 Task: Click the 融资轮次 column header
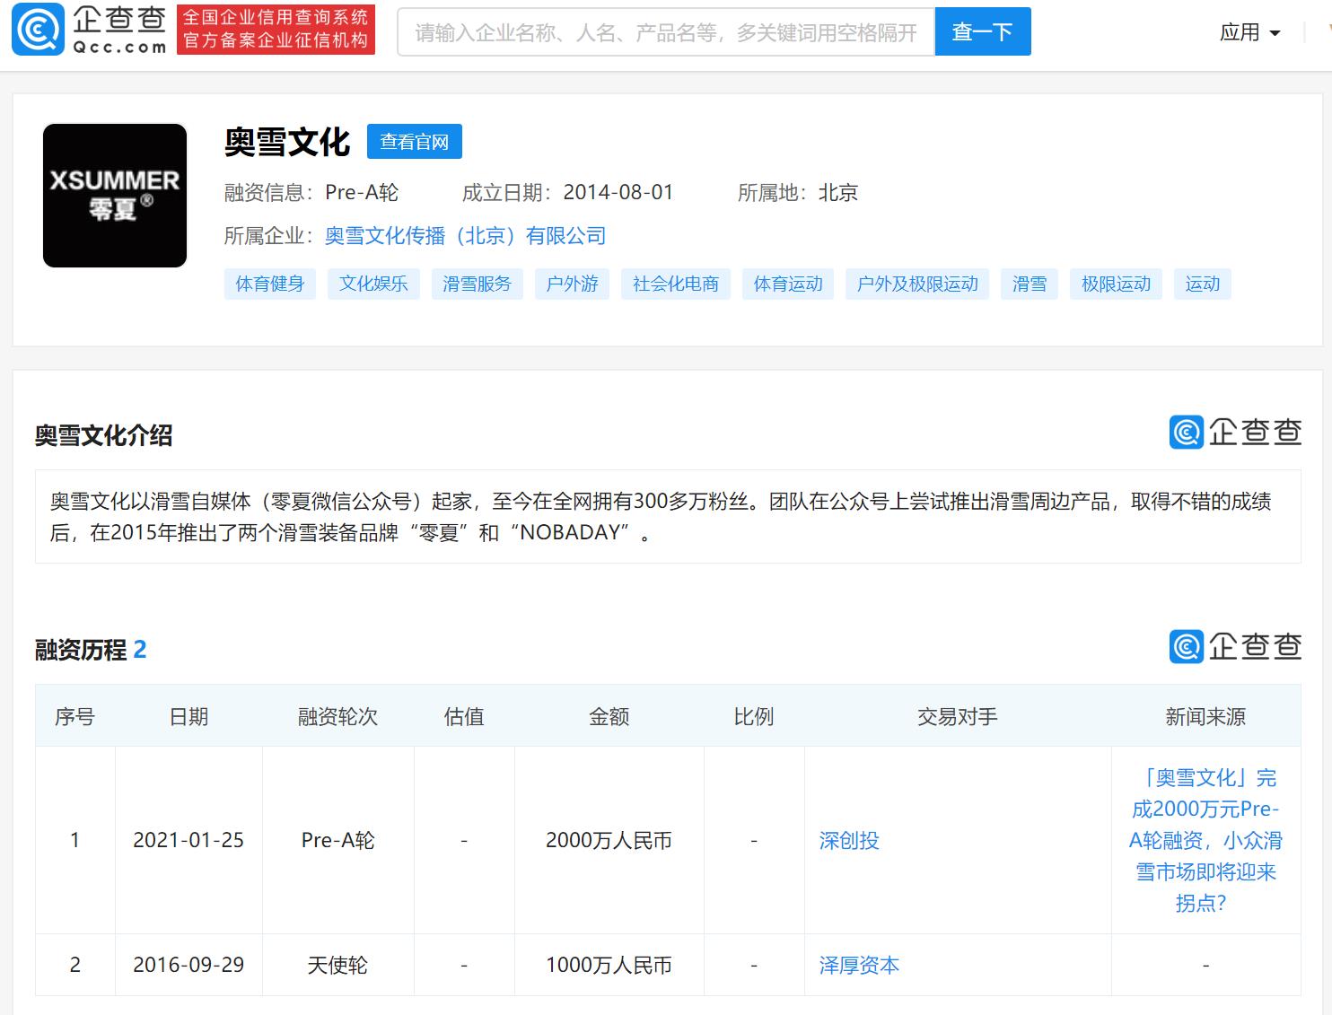point(337,717)
